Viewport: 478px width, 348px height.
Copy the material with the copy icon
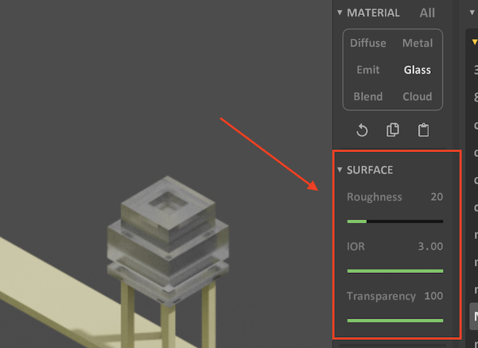click(393, 130)
